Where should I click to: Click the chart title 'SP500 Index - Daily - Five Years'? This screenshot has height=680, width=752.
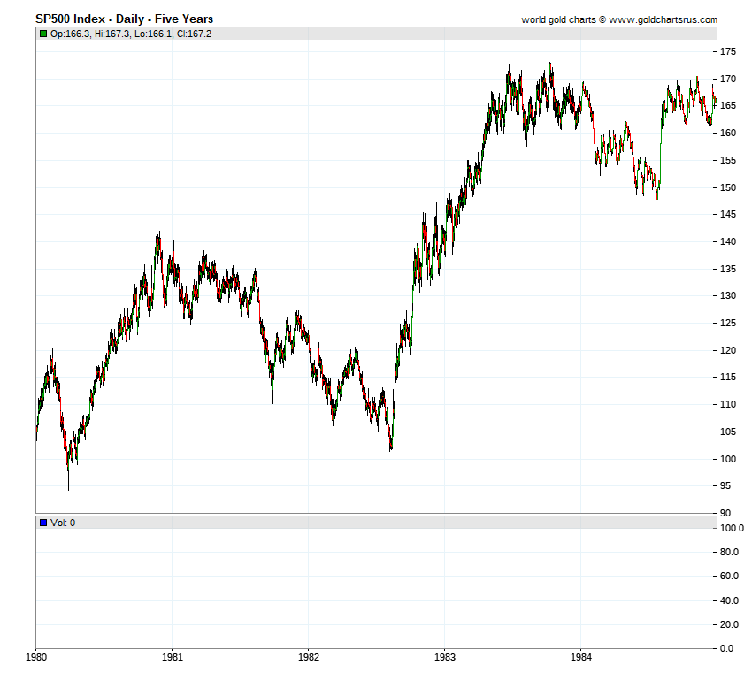124,19
